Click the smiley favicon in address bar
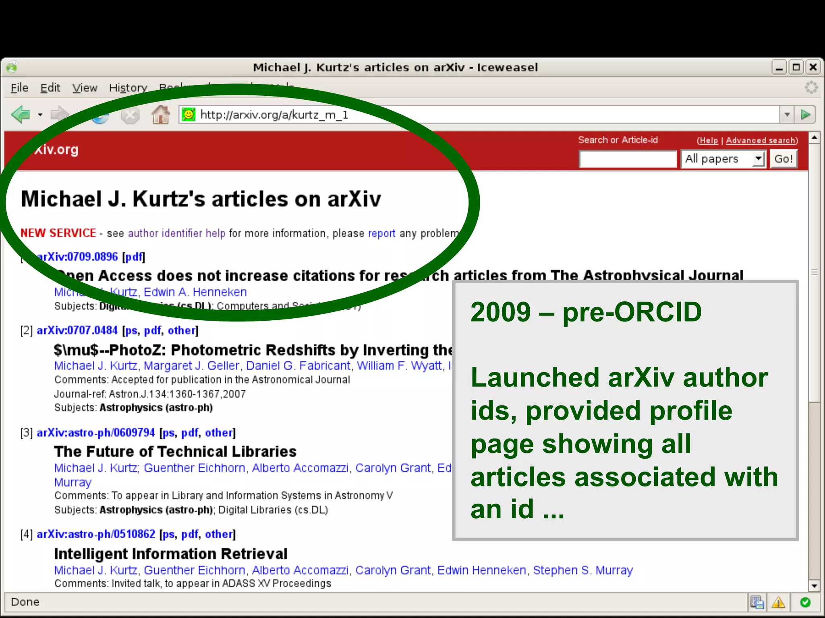Screen dimensions: 825x618 (188, 115)
